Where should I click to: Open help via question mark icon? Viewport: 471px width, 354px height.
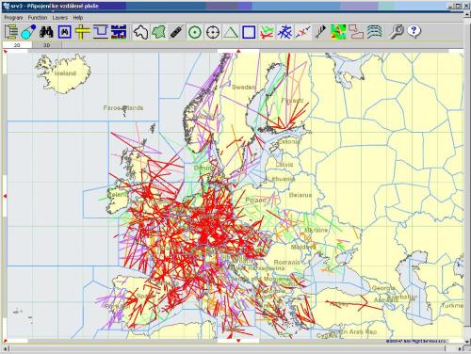tap(414, 32)
